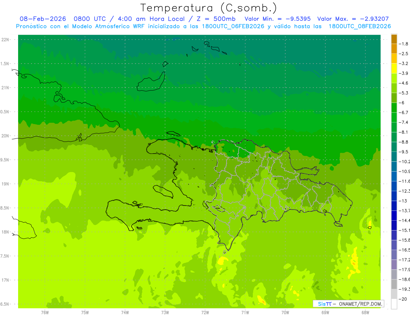Click the 'SisTT - ONAMET/REP.DOM.' logo box
Viewport: 410px width, 317px height.
(348, 304)
